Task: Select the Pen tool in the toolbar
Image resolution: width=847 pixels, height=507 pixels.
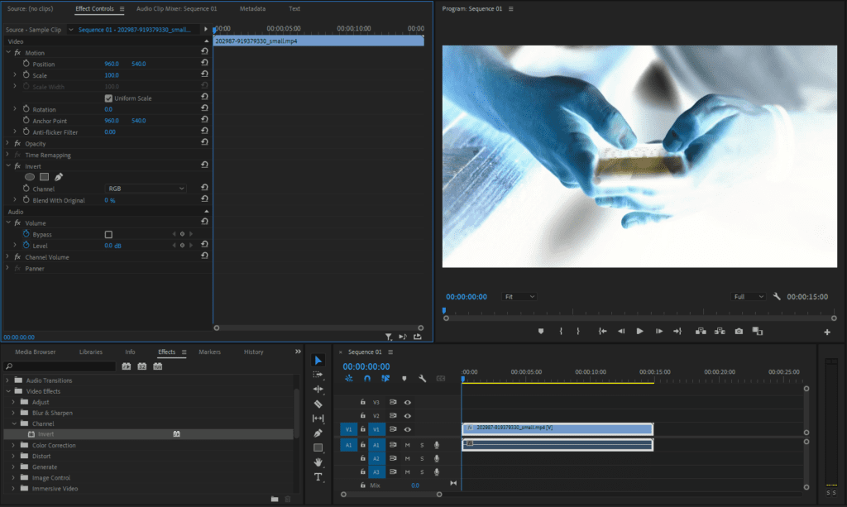Action: pyautogui.click(x=318, y=433)
